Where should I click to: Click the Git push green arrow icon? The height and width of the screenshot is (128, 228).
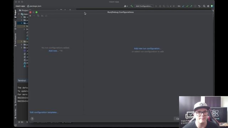pyautogui.click(x=191, y=6)
